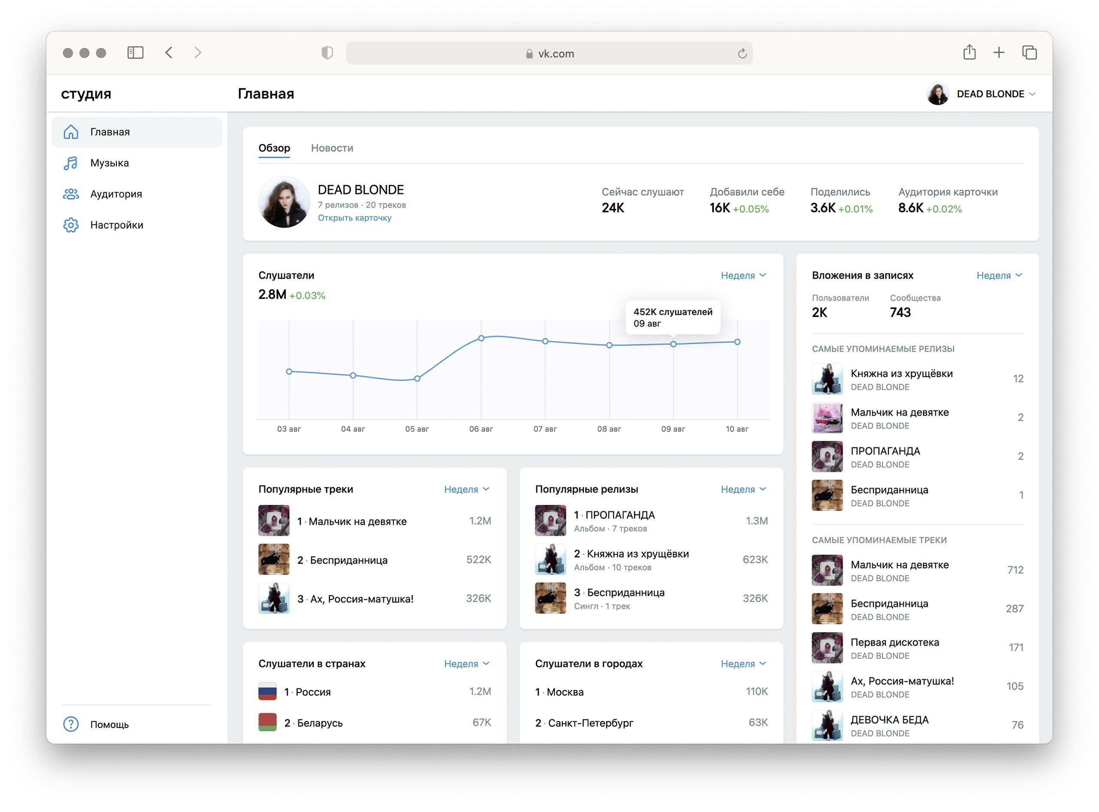This screenshot has width=1099, height=812.
Task: Open the Слушатели в странах Неделя dropdown
Action: click(467, 664)
